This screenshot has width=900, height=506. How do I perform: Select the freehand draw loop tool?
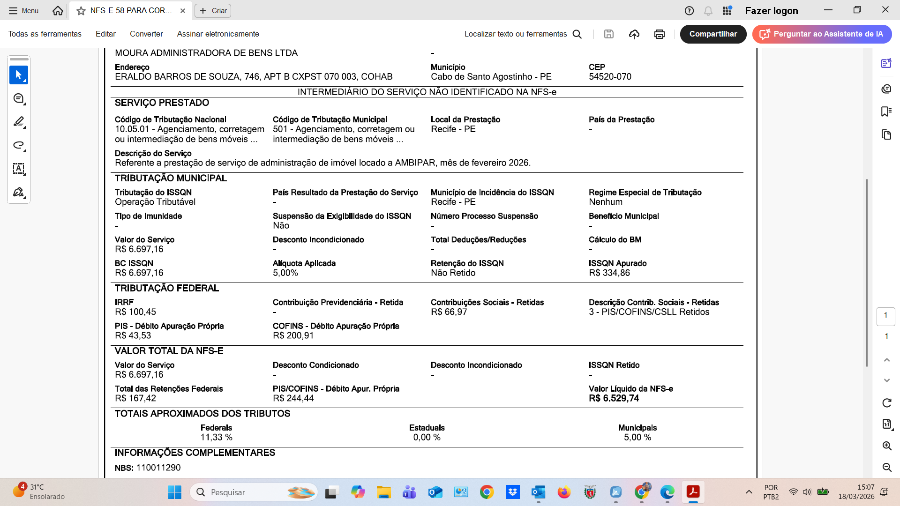coord(19,145)
